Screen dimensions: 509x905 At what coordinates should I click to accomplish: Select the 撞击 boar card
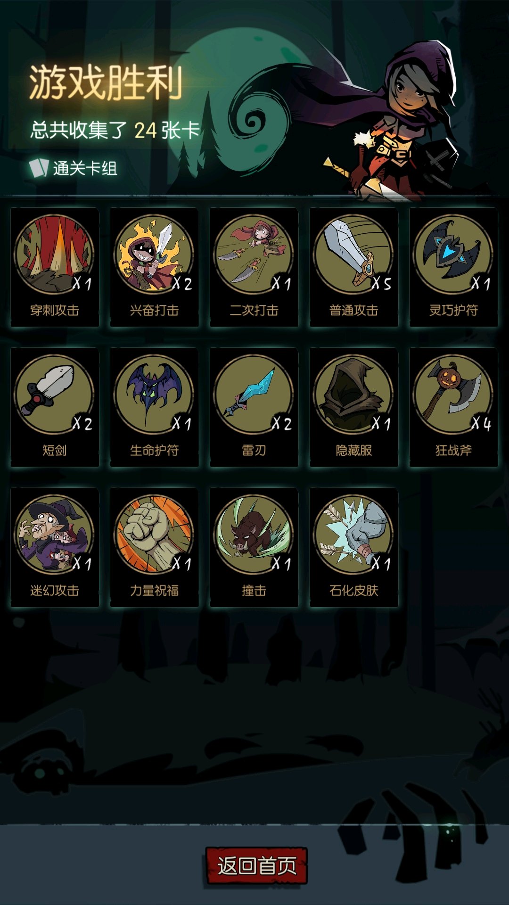coord(254,547)
